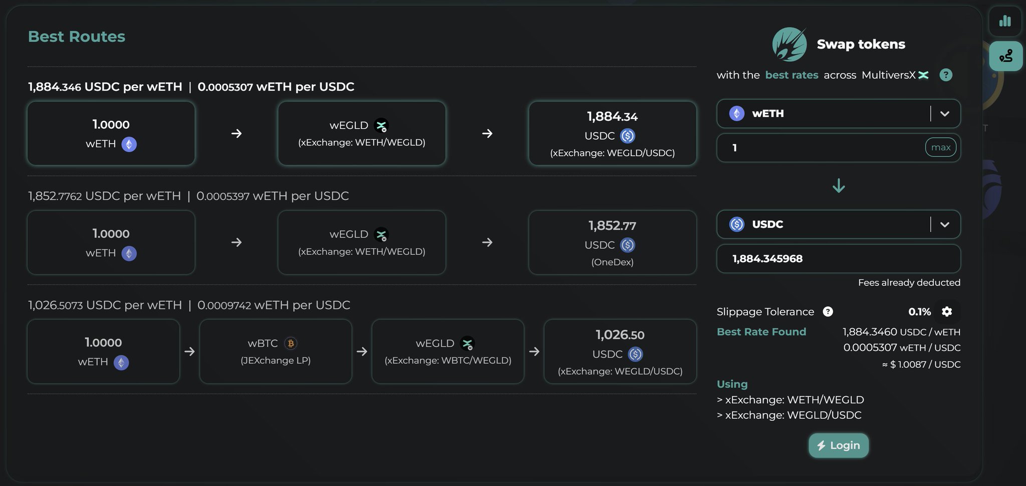Click USDC icon in the OneDex result card

point(627,245)
